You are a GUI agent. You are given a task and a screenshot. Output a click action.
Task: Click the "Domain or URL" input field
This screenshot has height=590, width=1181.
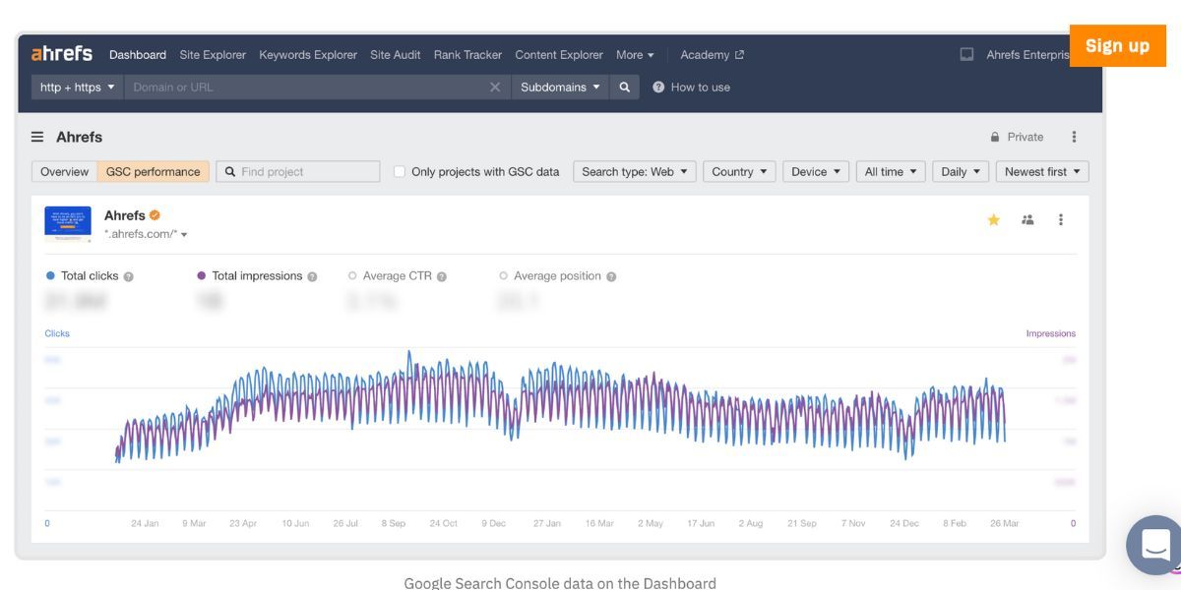(x=295, y=87)
